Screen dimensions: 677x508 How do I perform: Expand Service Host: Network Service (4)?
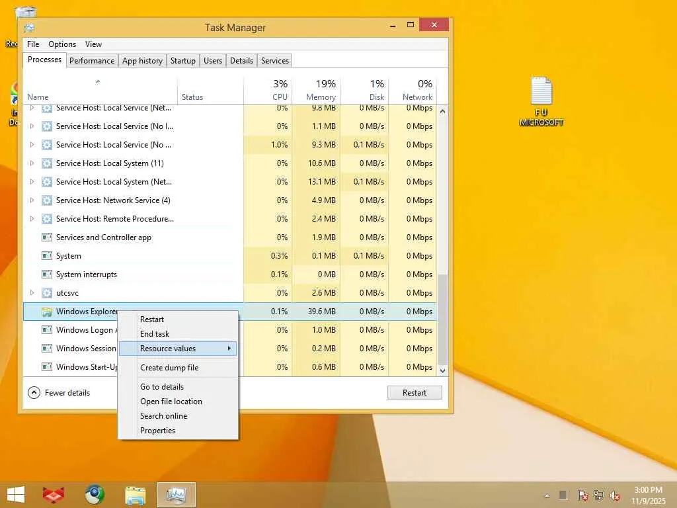coord(32,200)
